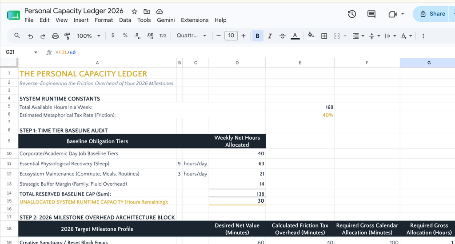Click the document title Personal Capacity Ledger 2026
The image size is (455, 244).
click(74, 11)
